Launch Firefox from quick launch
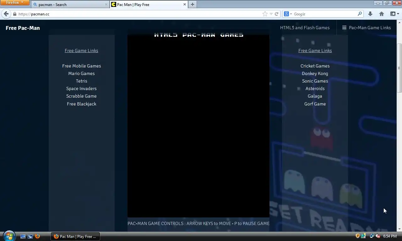Viewport: 402px width, 241px height. (x=37, y=236)
